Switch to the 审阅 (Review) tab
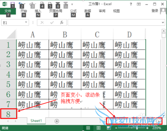This screenshot has height=131, width=167. (102, 11)
